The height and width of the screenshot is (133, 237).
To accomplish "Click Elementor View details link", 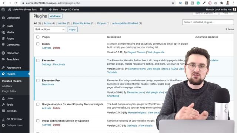I will coord(153,69).
